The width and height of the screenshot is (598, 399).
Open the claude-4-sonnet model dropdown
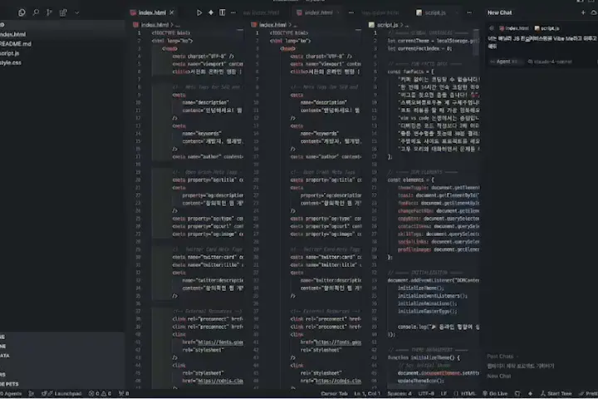click(550, 62)
